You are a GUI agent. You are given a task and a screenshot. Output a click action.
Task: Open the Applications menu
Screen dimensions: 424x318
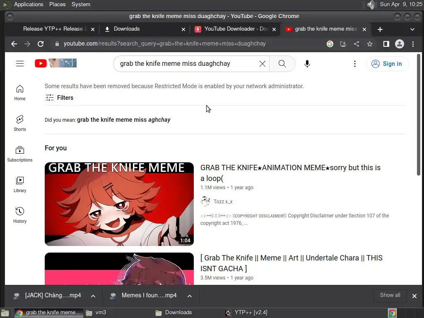pyautogui.click(x=29, y=4)
